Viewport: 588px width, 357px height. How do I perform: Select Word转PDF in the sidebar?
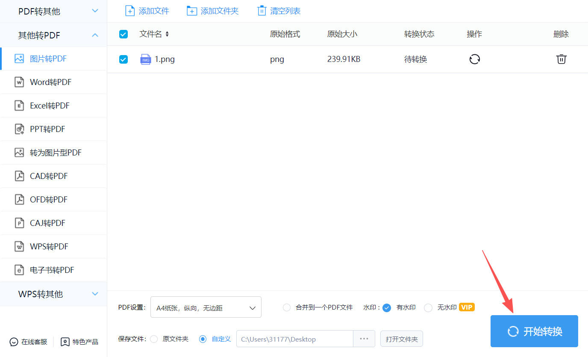point(50,82)
